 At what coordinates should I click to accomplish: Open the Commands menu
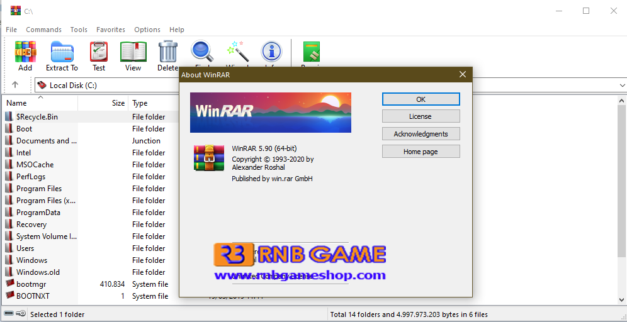pos(43,30)
